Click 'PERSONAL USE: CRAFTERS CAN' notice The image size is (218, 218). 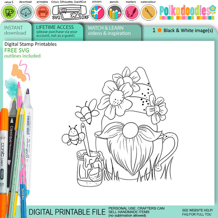click(136, 208)
